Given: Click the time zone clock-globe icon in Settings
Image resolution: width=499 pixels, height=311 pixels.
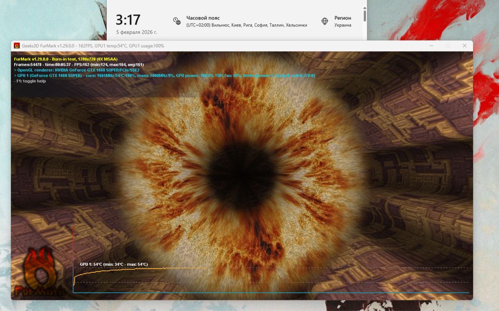Looking at the screenshot, I should (x=177, y=21).
